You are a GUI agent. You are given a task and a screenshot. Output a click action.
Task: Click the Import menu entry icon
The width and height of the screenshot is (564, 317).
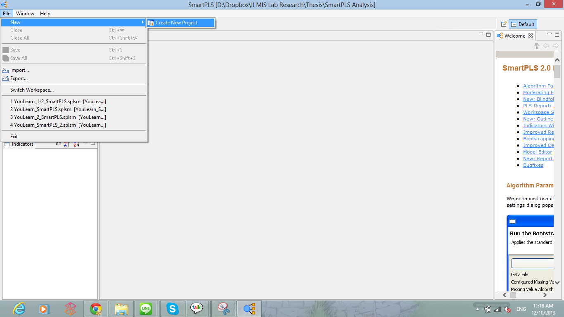[x=5, y=71]
